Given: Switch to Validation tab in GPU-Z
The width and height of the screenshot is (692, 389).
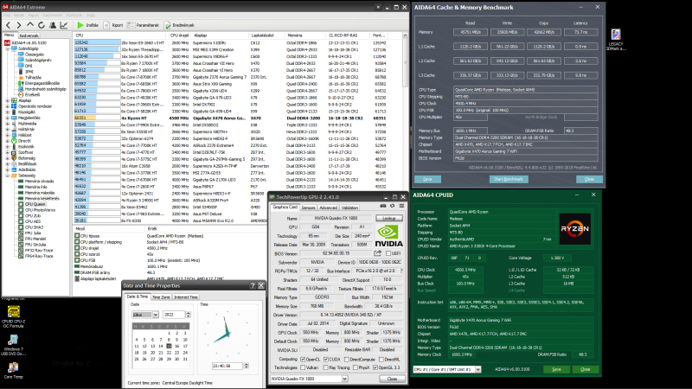Looking at the screenshot, I should tap(349, 207).
